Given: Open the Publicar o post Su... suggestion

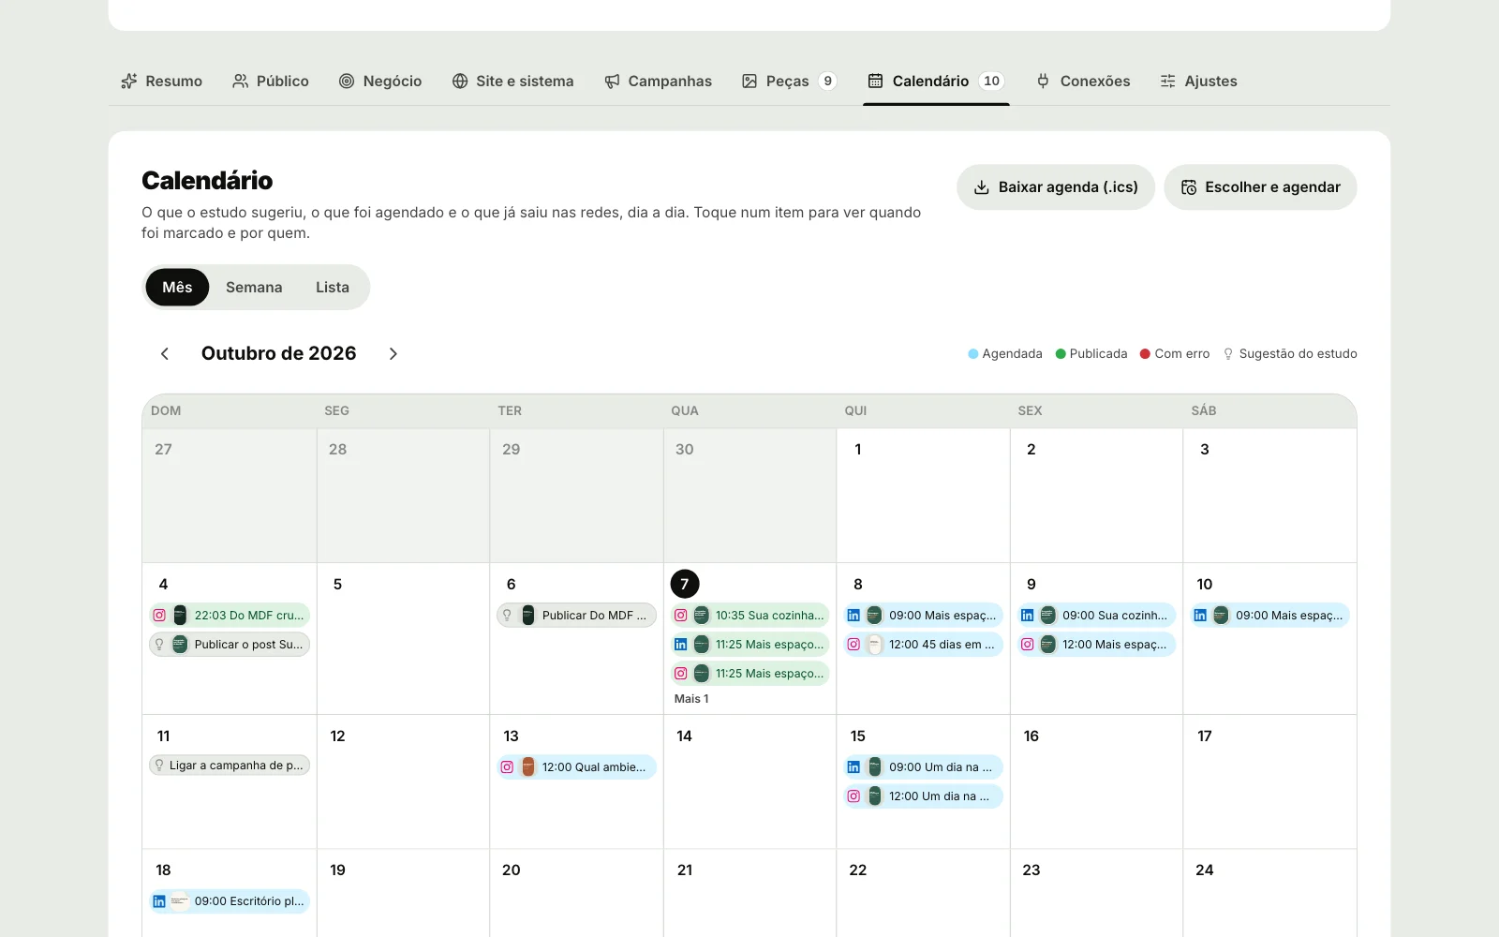Looking at the screenshot, I should 230,645.
